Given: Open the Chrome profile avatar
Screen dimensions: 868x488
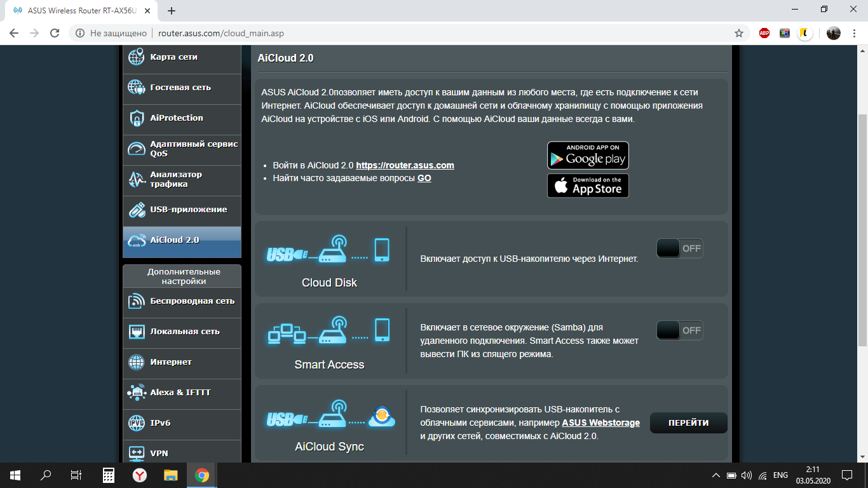Looking at the screenshot, I should click(x=834, y=33).
